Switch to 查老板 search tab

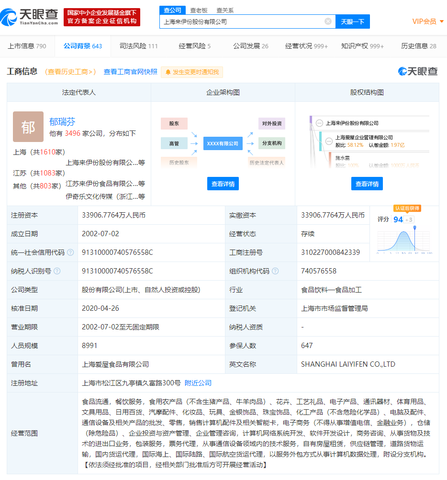199,11
